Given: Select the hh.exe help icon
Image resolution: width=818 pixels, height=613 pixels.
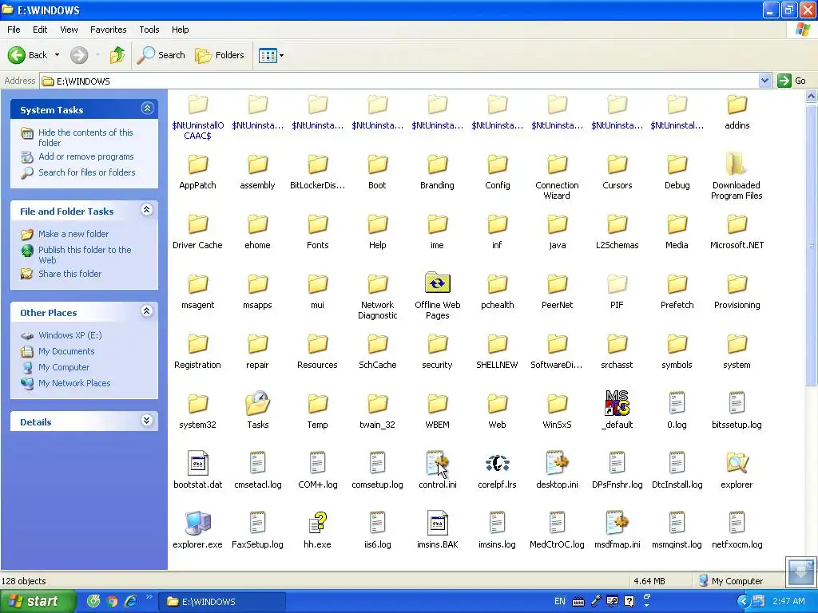Looking at the screenshot, I should [x=318, y=523].
